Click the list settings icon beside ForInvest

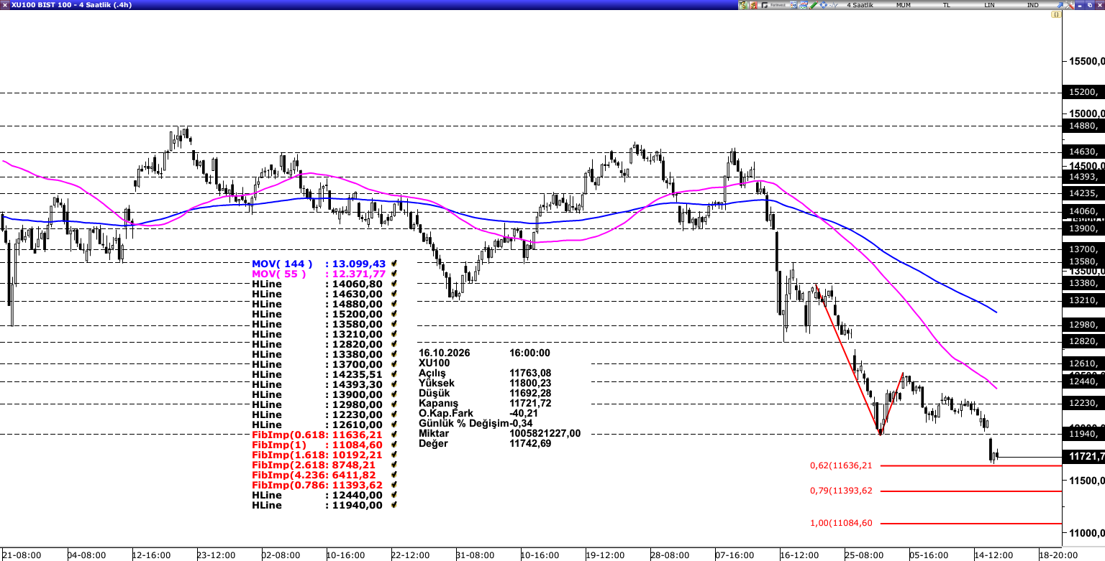click(793, 5)
